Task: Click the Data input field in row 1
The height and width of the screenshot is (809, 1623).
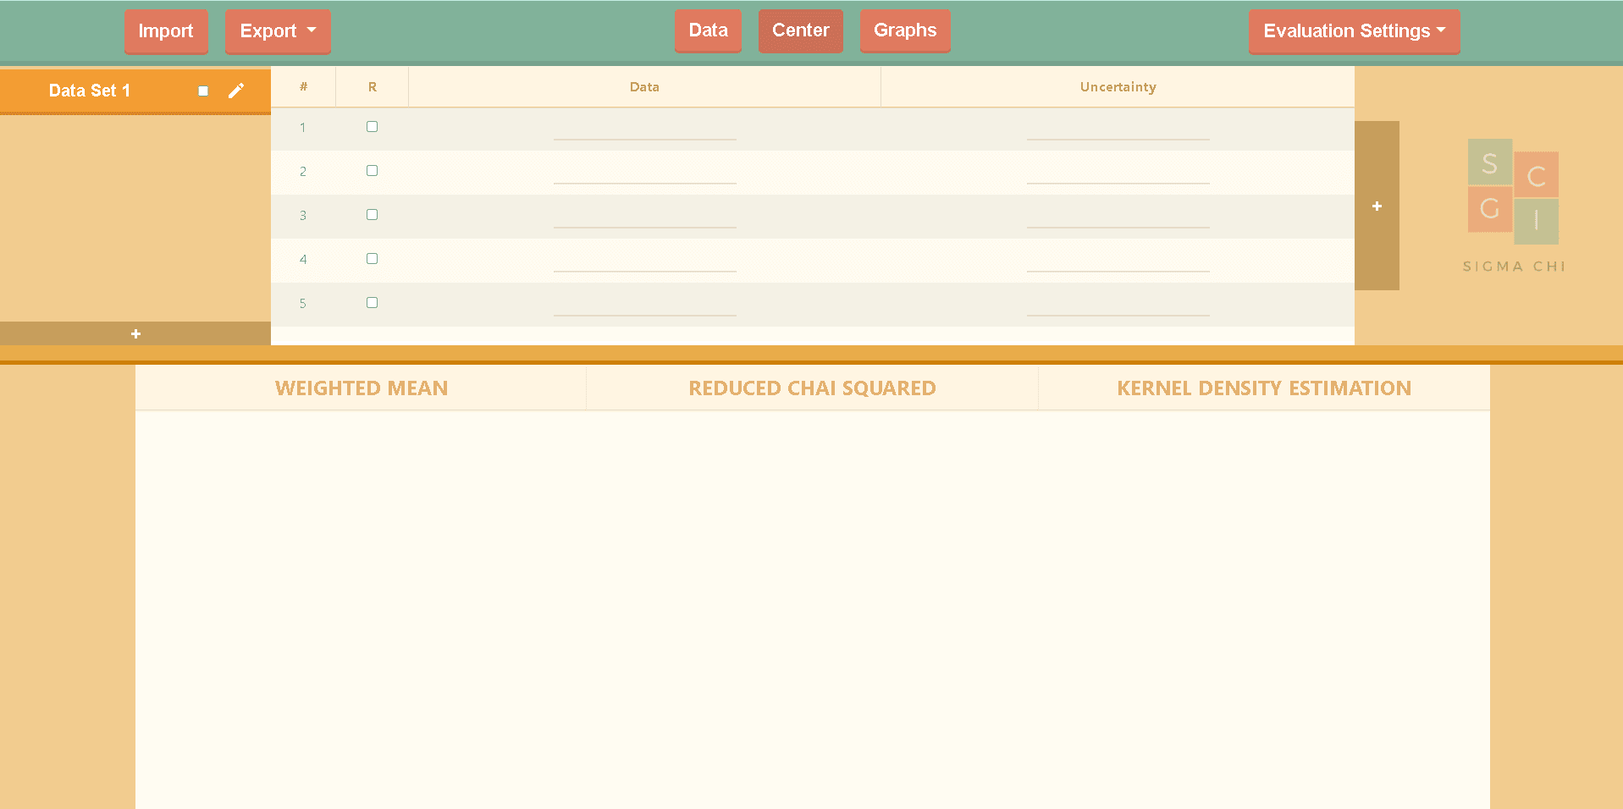Action: 644,129
